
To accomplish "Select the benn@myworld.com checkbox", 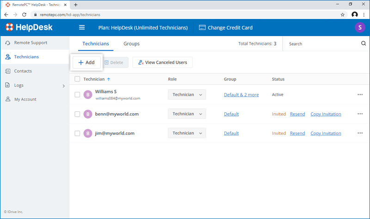I will [x=77, y=114].
